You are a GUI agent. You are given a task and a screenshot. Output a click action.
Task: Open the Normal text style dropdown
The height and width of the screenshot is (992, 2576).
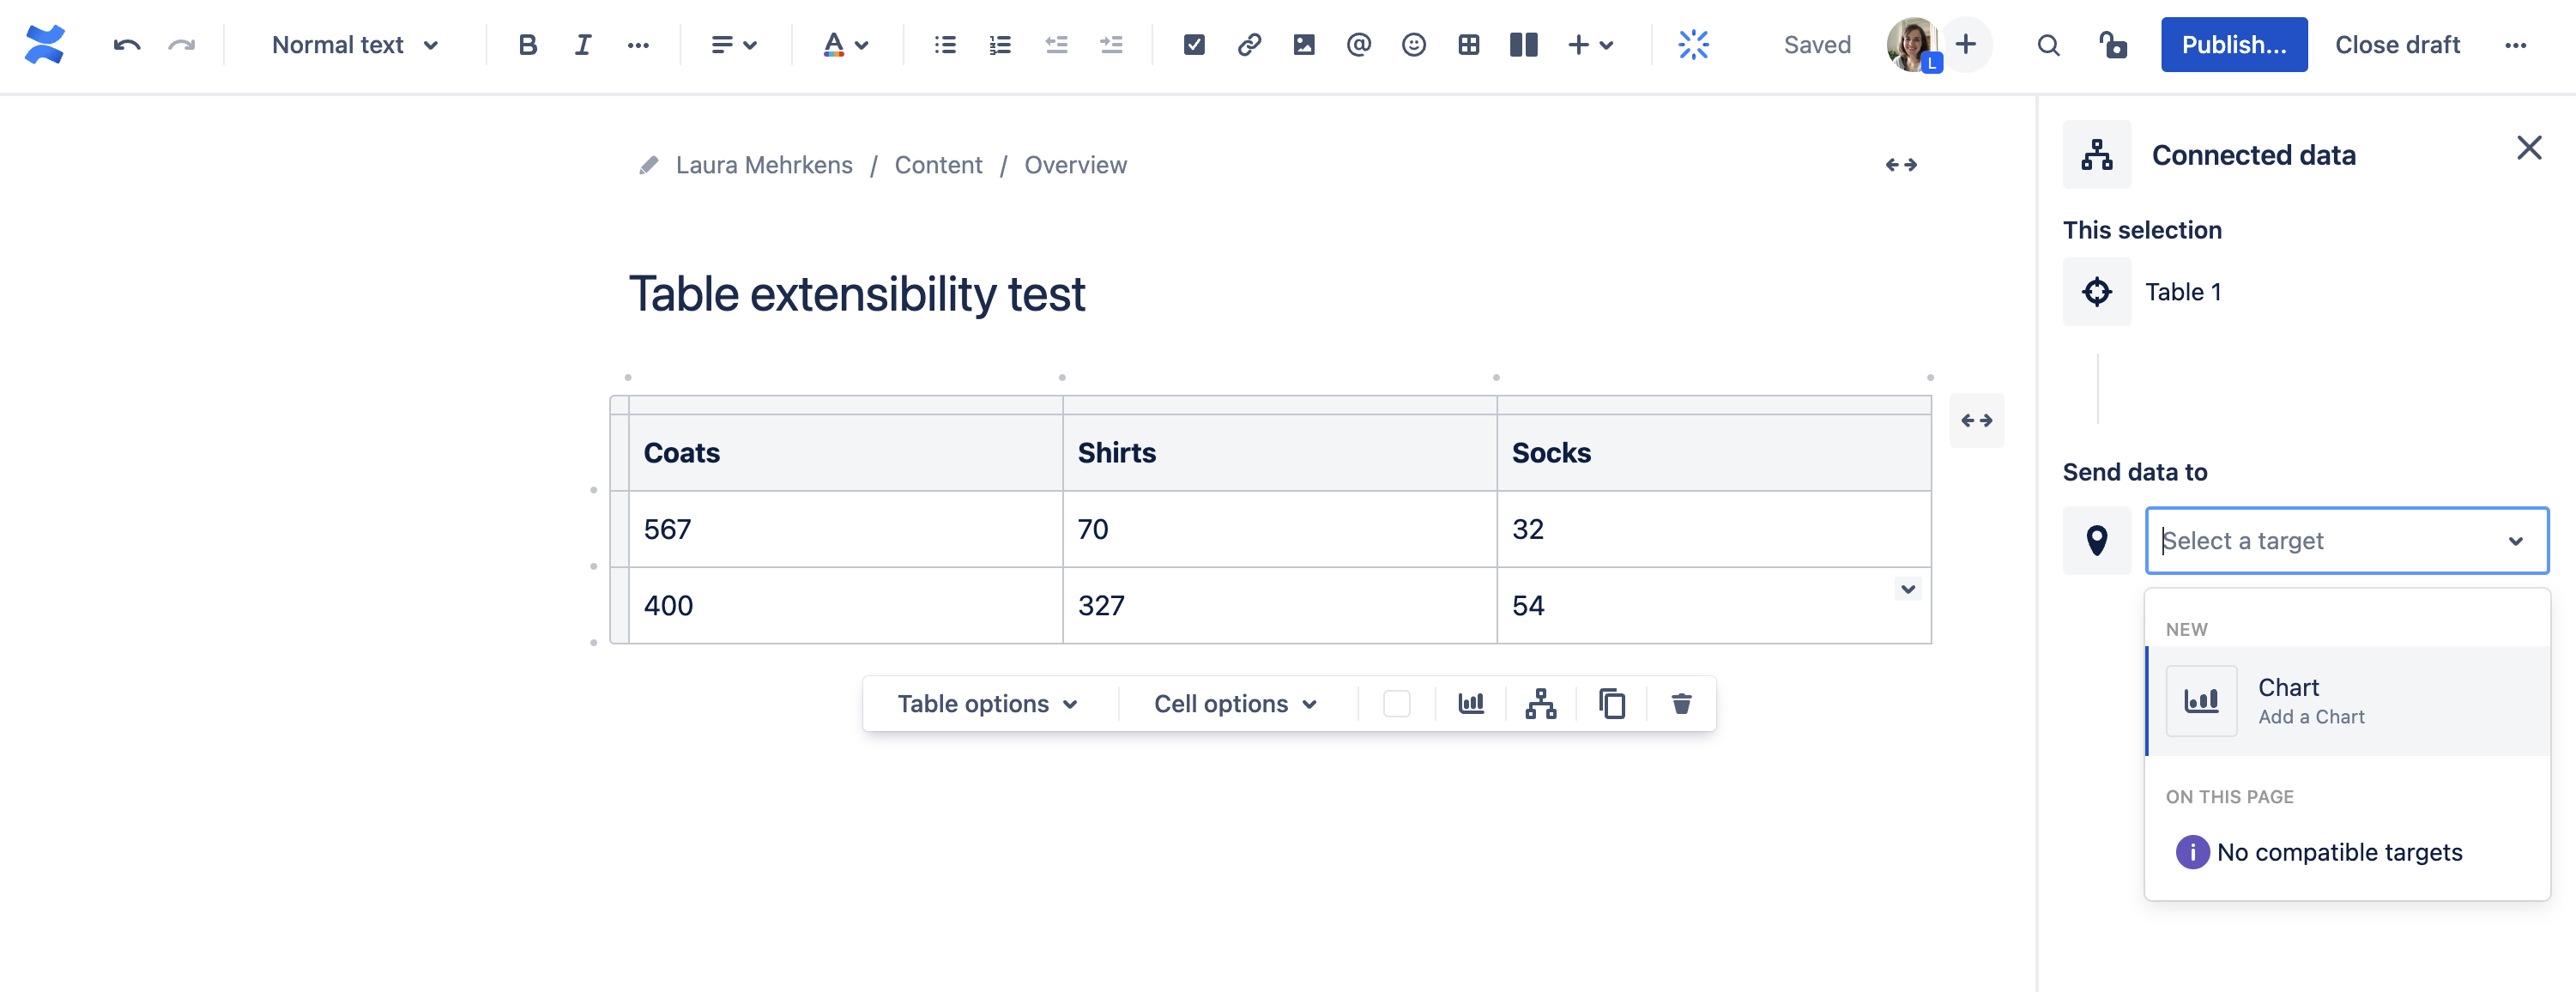click(354, 45)
